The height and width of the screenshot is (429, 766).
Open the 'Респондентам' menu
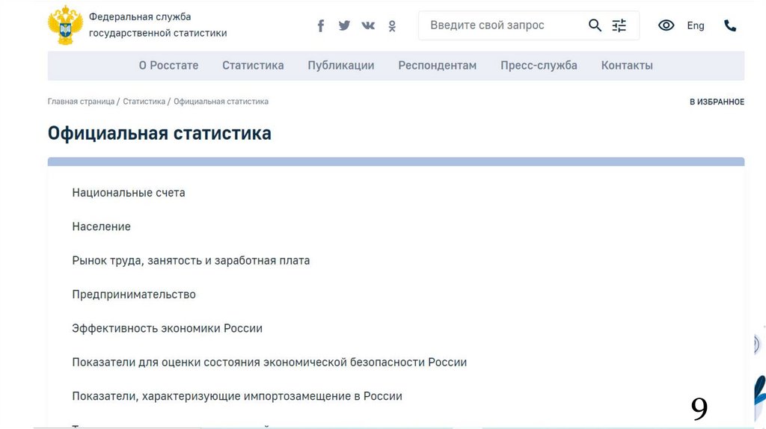[x=437, y=66]
